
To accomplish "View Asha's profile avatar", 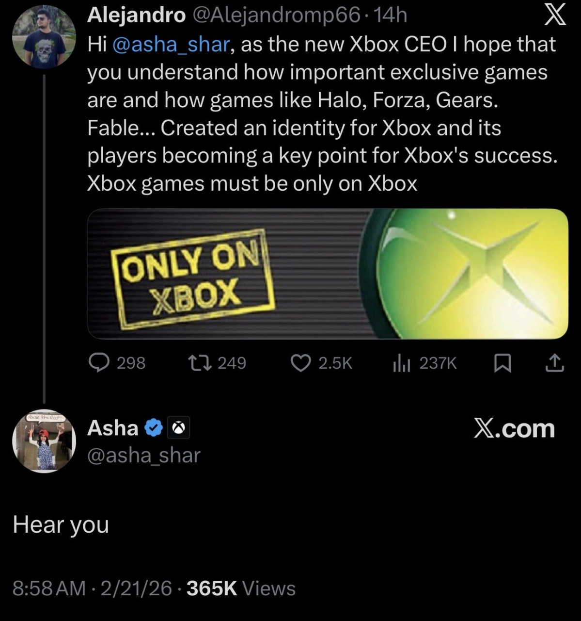I will [44, 441].
